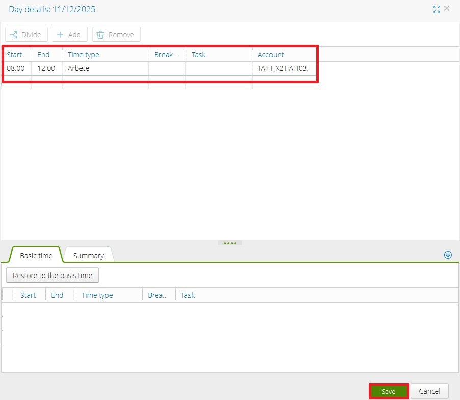Expand dialog using the fullscreen arrows icon
460x400 pixels.
(436, 9)
